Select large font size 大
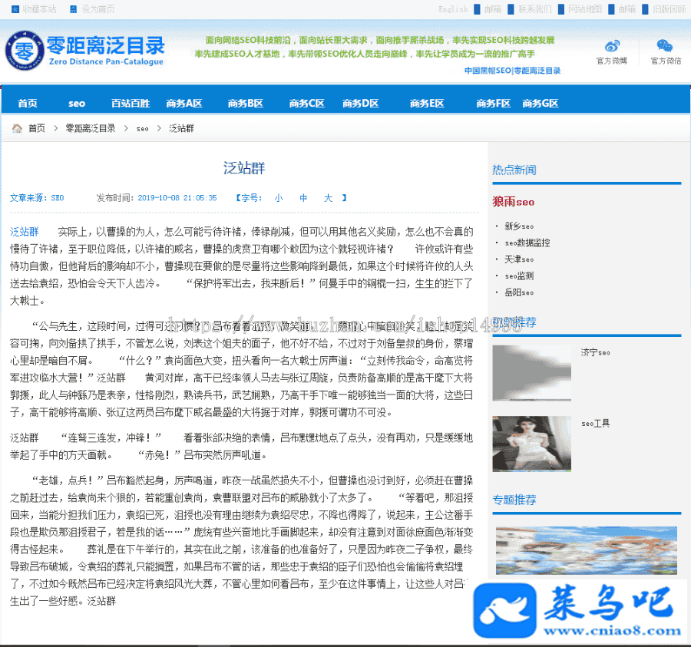The height and width of the screenshot is (647, 691). 328,198
